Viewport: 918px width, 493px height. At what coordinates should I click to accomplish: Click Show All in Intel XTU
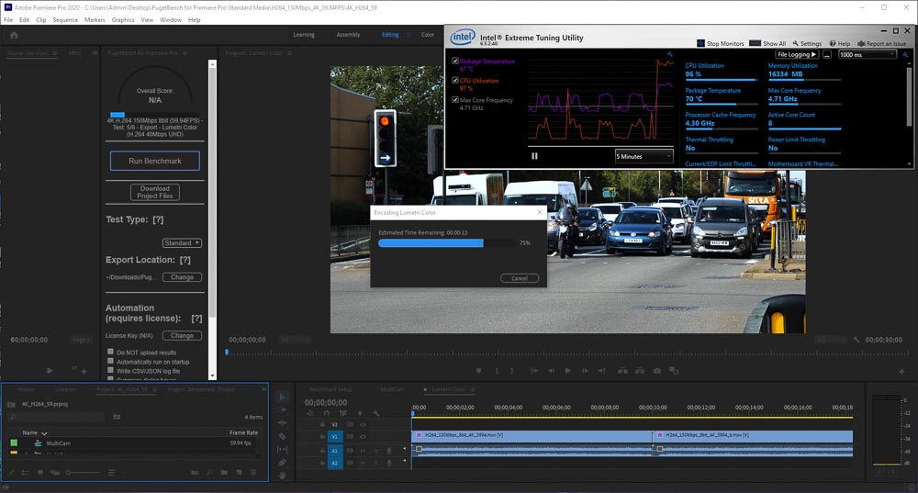[767, 43]
